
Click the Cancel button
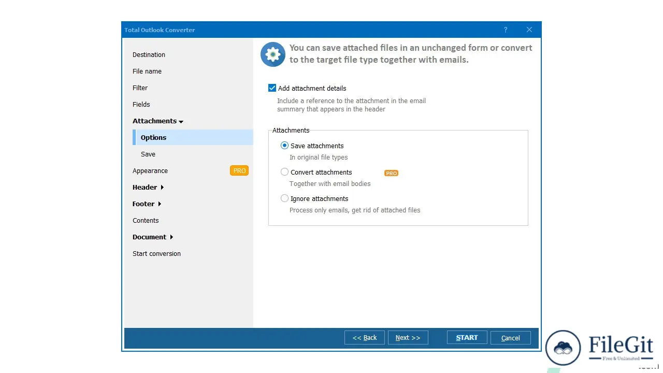[510, 338]
